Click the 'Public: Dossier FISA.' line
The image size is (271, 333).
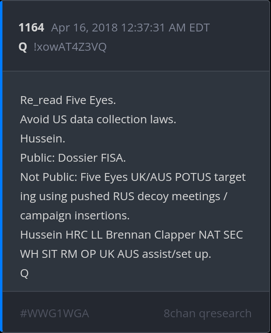tap(73, 158)
